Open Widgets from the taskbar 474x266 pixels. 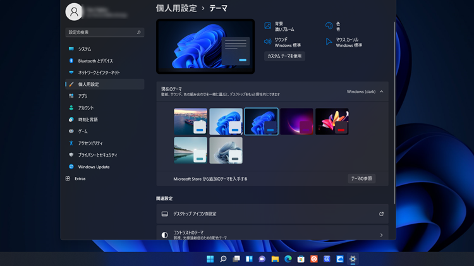click(x=249, y=259)
